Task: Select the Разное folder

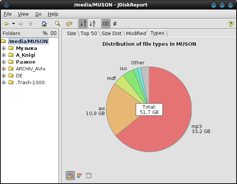Action: click(x=26, y=62)
